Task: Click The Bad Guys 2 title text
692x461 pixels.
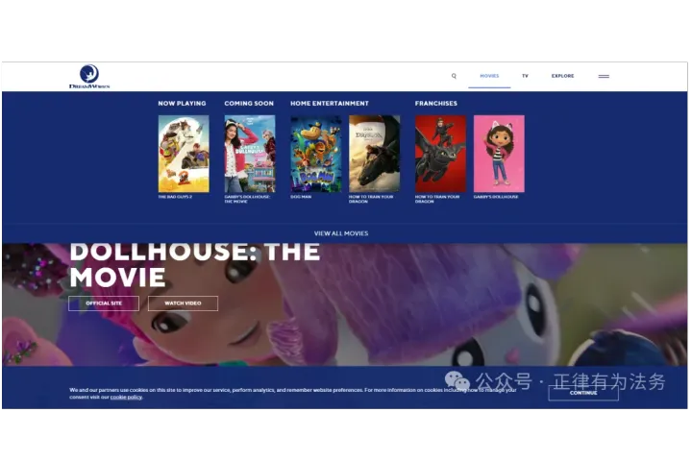Action: coord(175,197)
